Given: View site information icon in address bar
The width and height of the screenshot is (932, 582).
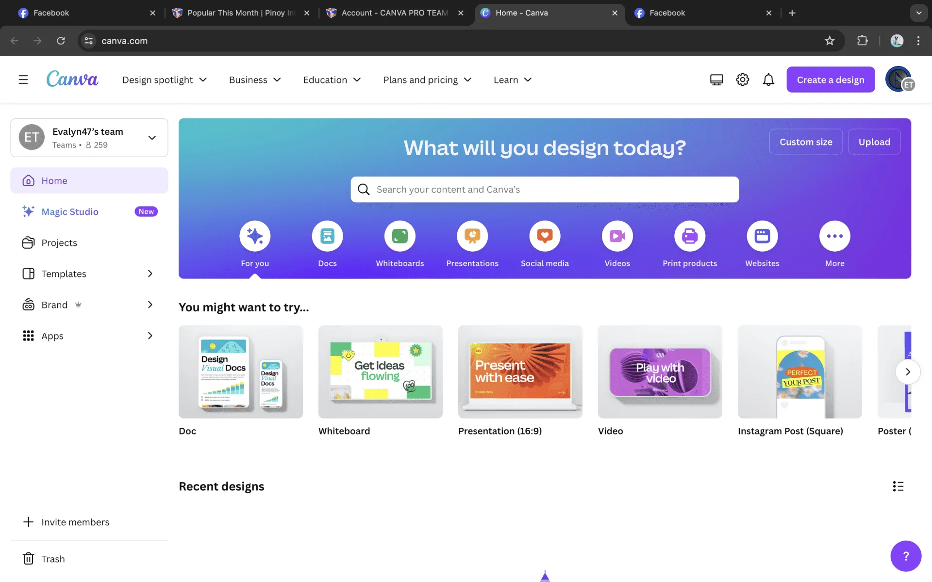Looking at the screenshot, I should pyautogui.click(x=89, y=41).
